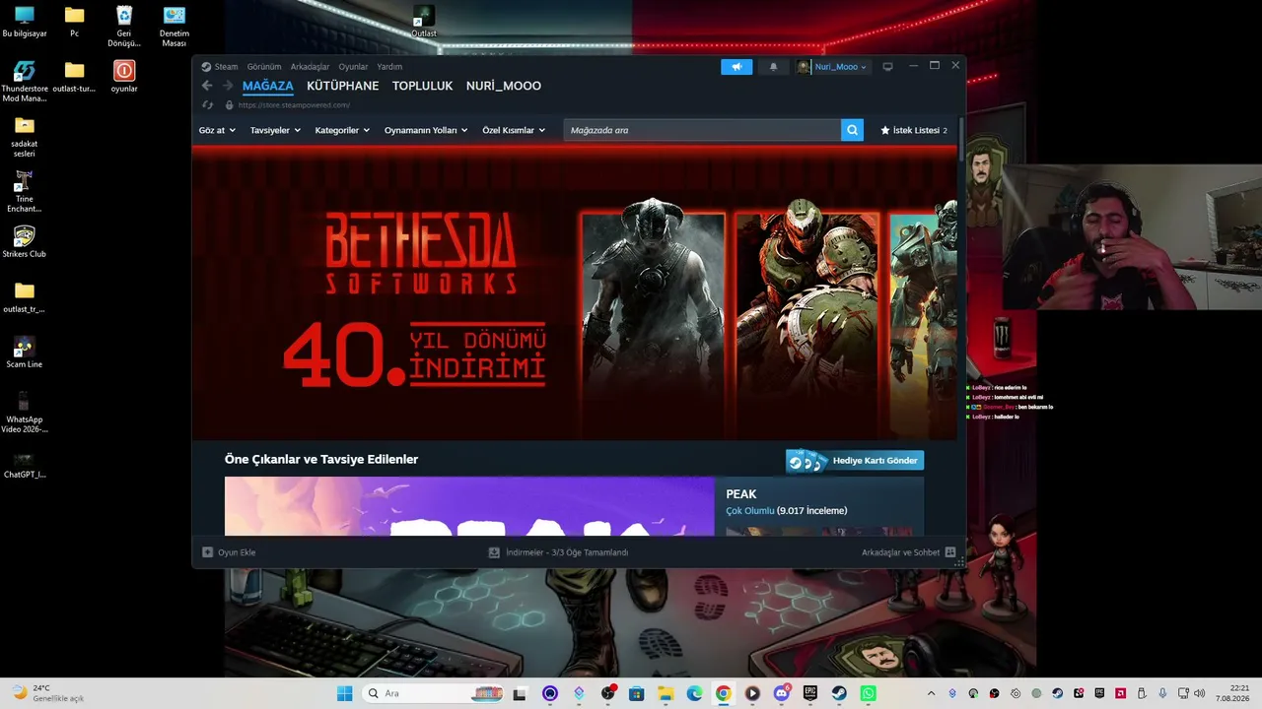
Task: Click the Hediye Kartı Gönder button
Action: pos(855,461)
